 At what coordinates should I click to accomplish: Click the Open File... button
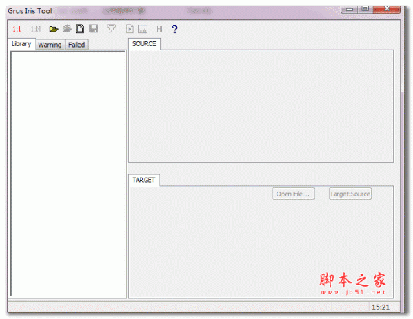(293, 194)
